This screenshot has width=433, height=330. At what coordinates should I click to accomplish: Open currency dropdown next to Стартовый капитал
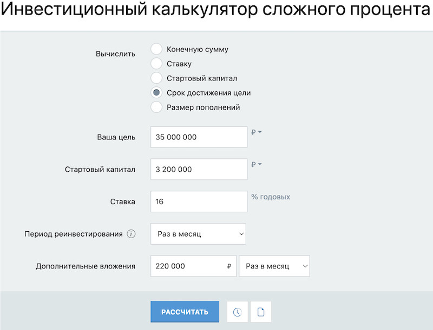(x=257, y=164)
